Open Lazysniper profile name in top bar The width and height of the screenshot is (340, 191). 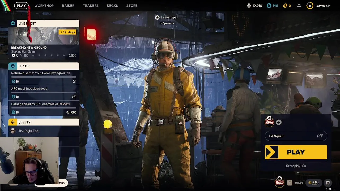pos(322,6)
